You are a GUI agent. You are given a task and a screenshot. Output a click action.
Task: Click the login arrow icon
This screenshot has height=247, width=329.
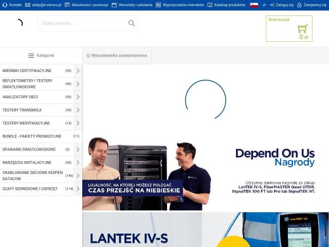(271, 5)
